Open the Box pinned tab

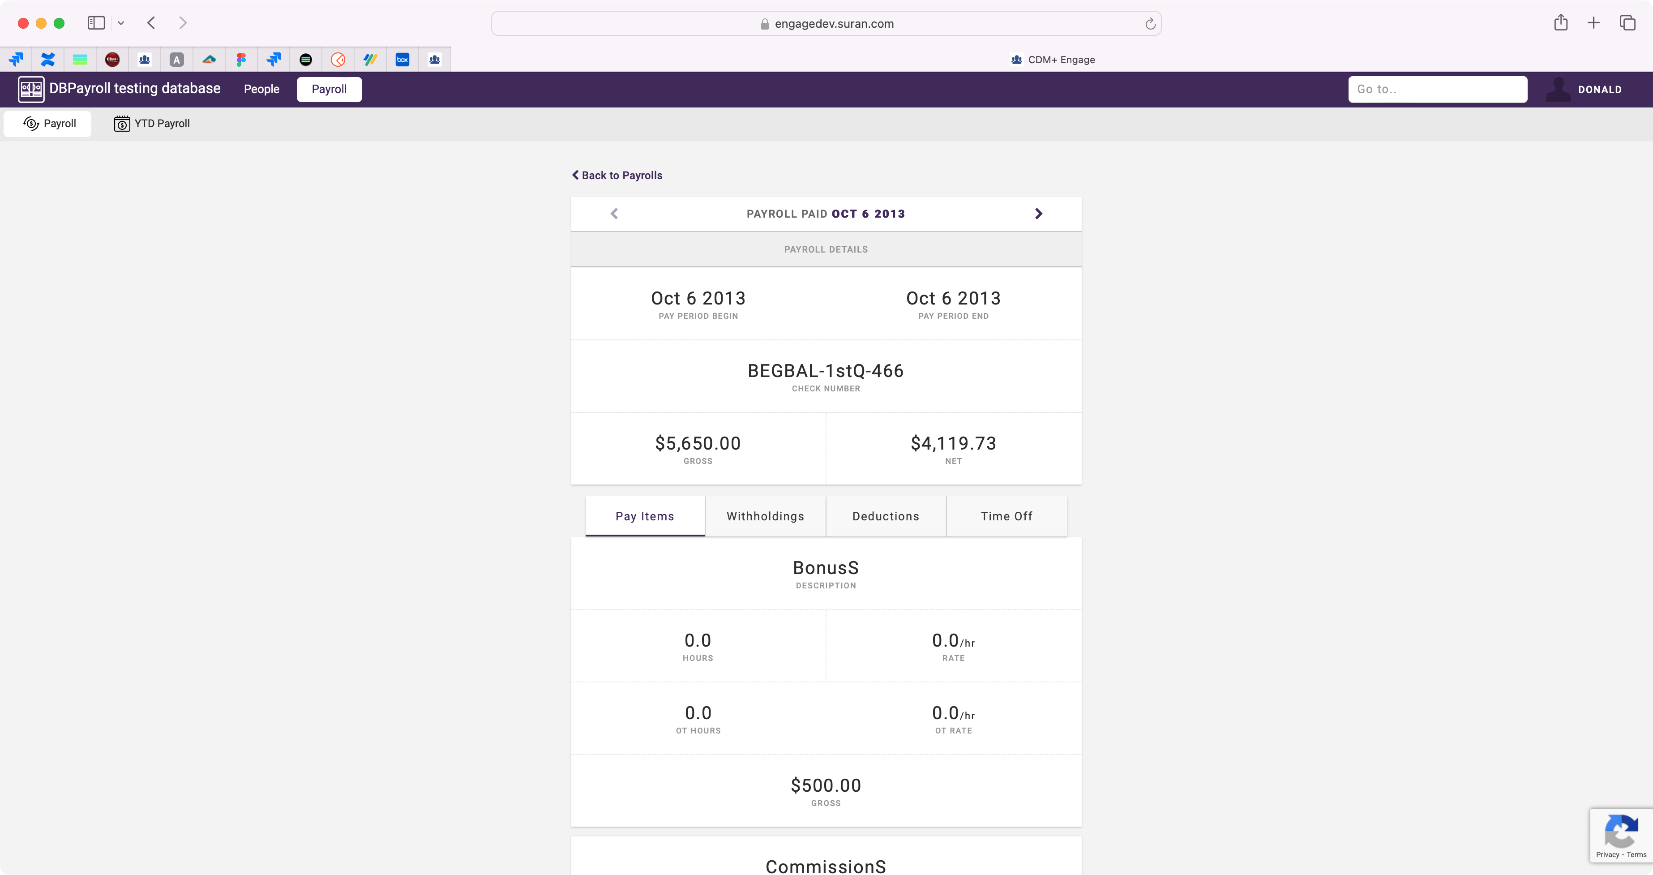[x=403, y=60]
